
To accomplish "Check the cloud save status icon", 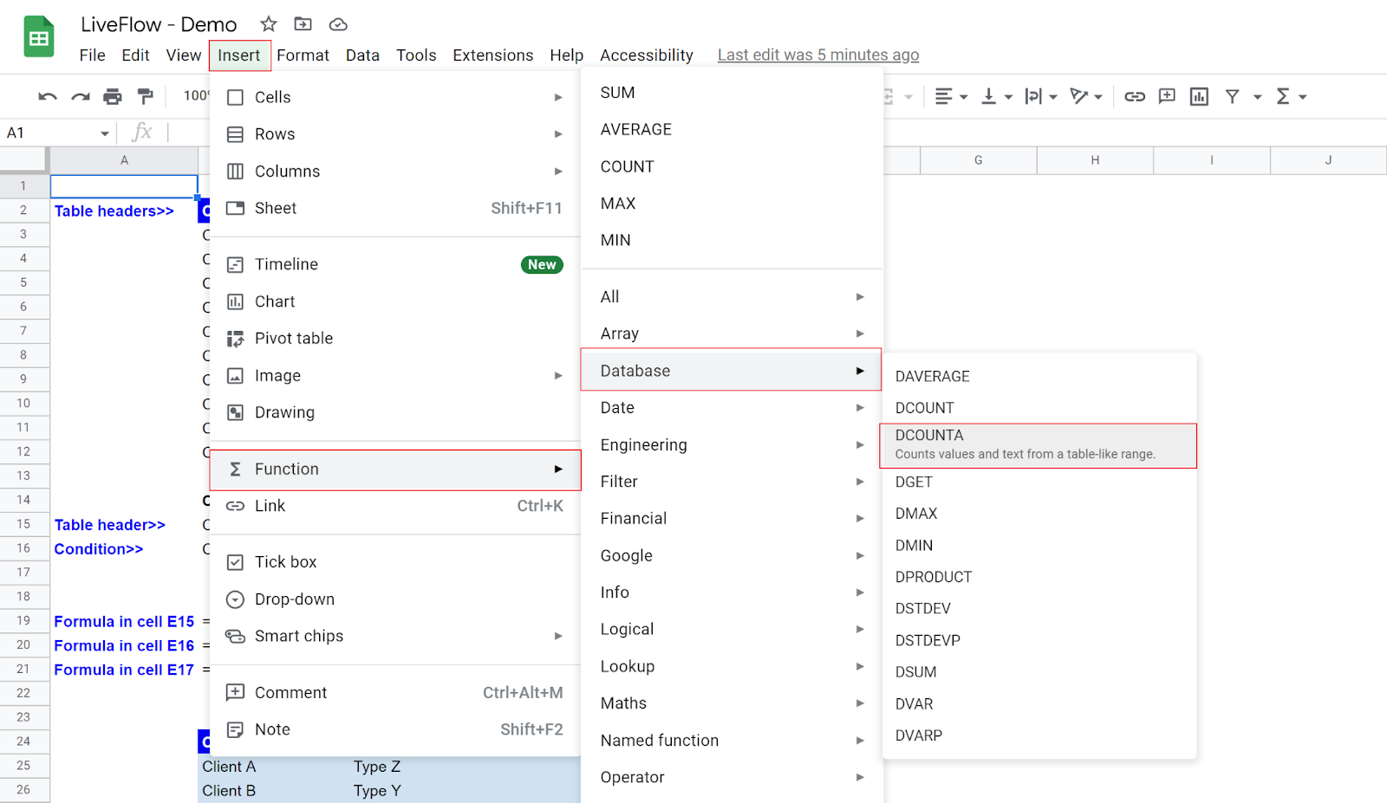I will (x=339, y=24).
